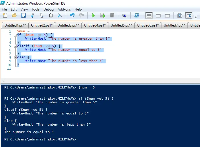Run Script with green play icon
The height and width of the screenshot is (147, 200).
(93, 16)
